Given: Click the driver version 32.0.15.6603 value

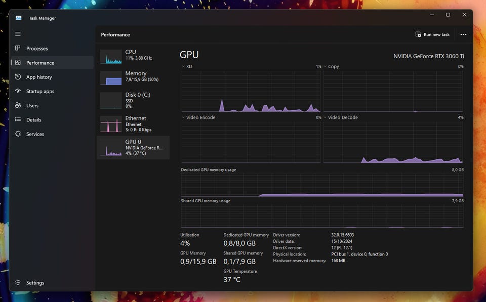Looking at the screenshot, I should pos(343,235).
